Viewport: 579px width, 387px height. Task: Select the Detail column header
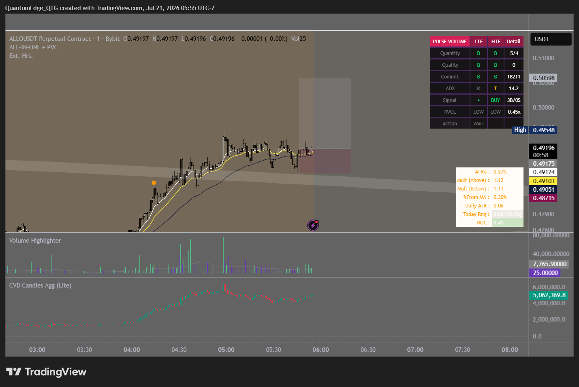(x=514, y=42)
